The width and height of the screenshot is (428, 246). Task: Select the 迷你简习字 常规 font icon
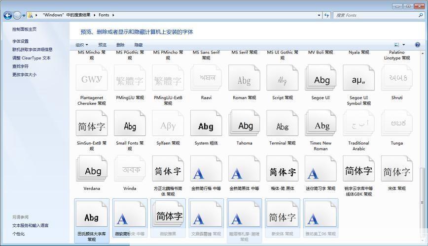tap(321, 169)
